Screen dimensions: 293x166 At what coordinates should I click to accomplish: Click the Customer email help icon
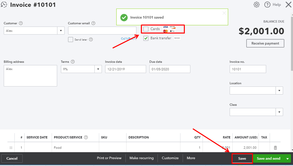click(x=93, y=23)
